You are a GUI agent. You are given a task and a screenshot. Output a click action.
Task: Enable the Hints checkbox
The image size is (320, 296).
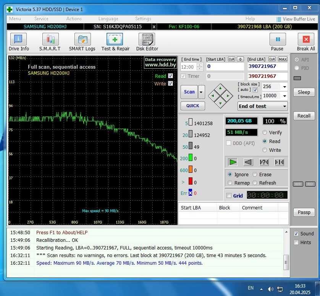(296, 242)
